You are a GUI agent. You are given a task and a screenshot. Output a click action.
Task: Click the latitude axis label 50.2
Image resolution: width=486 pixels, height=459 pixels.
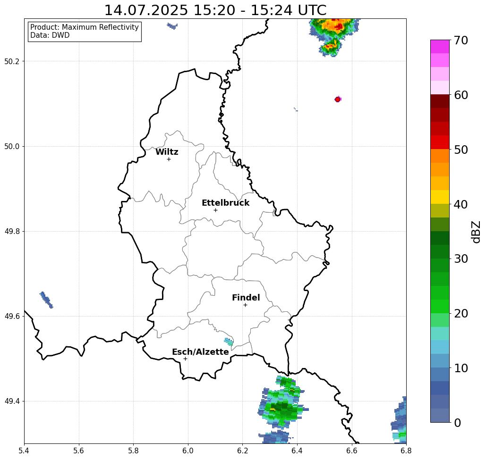(x=12, y=61)
